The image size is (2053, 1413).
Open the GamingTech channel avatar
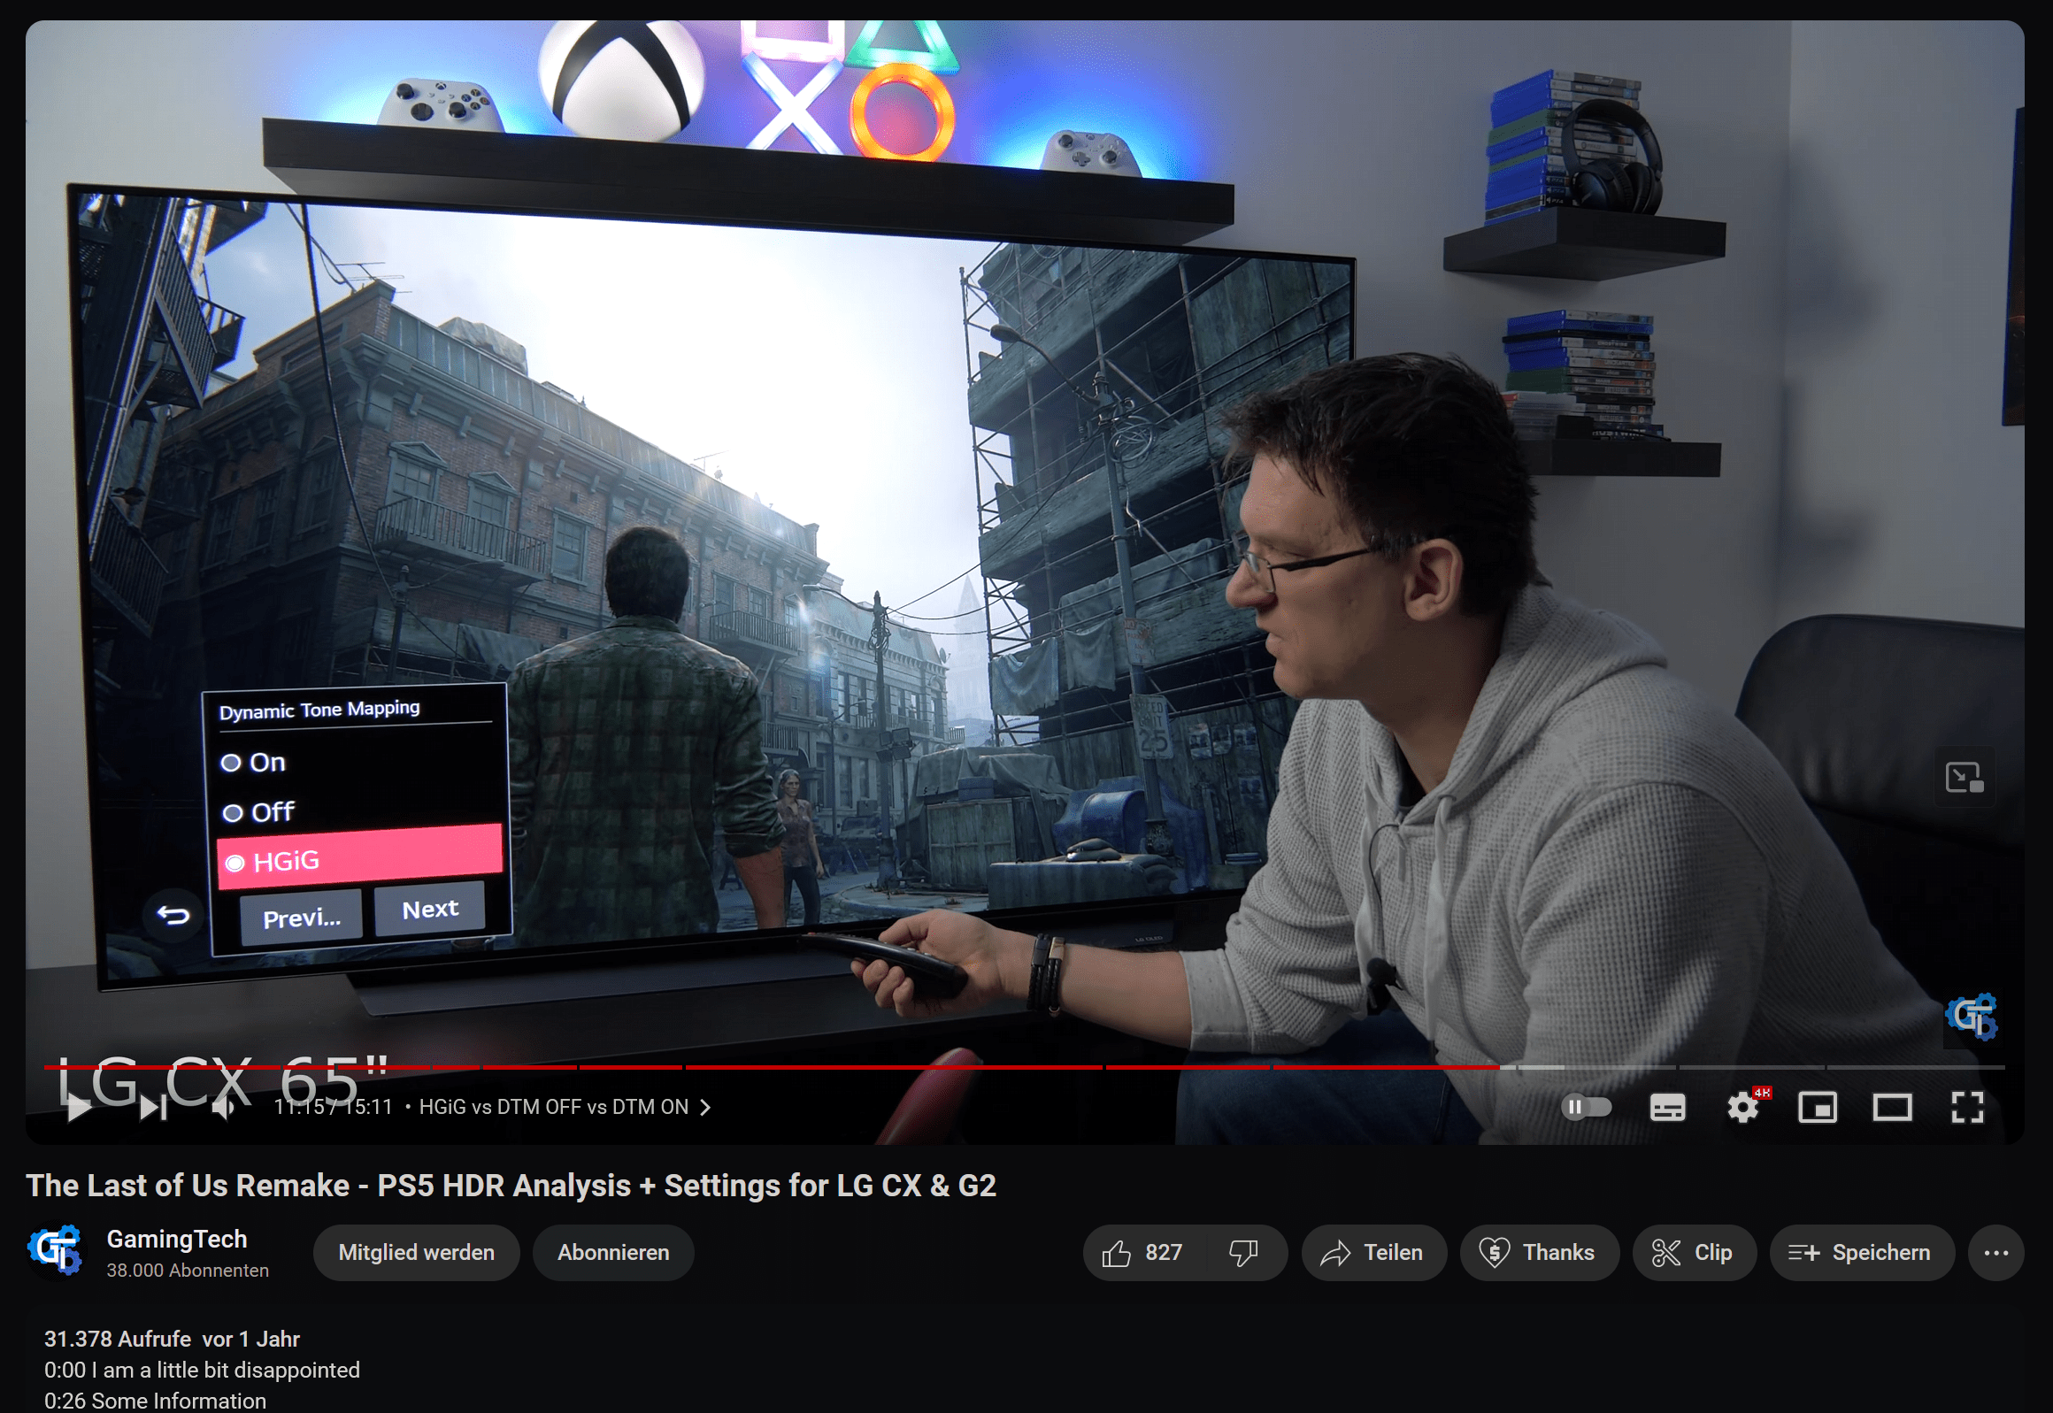(x=55, y=1251)
